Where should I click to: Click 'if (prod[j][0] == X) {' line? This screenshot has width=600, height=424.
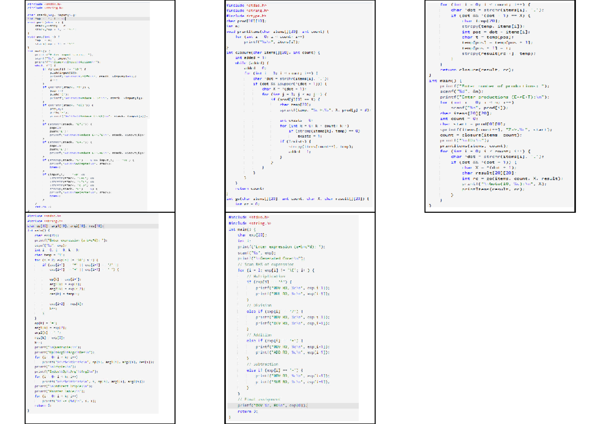tap(296, 99)
